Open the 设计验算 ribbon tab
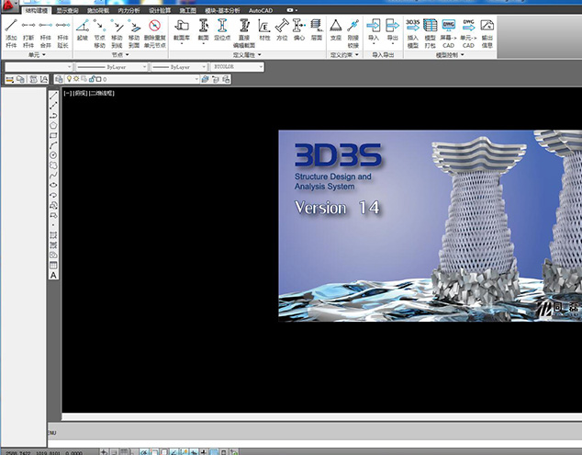Viewport: 582px width, 455px height. 160,10
